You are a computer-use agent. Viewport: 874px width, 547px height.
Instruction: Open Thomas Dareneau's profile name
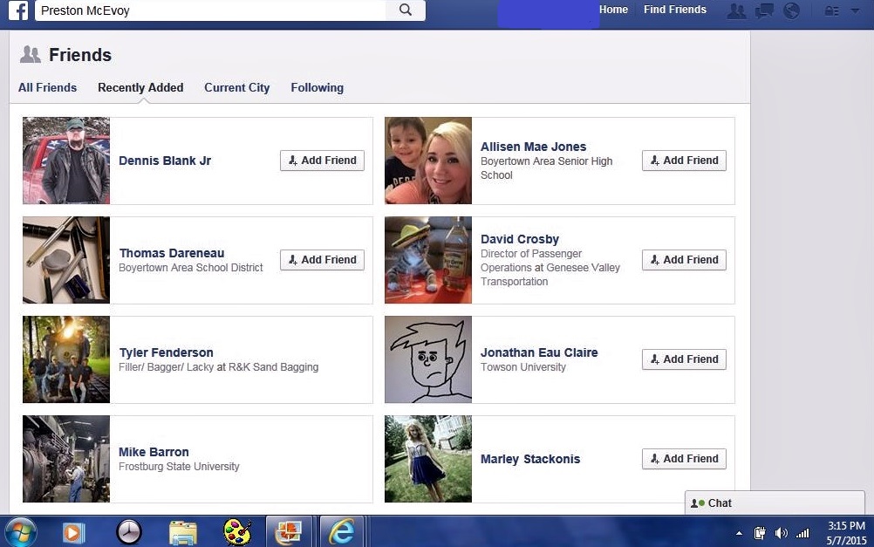(x=172, y=253)
